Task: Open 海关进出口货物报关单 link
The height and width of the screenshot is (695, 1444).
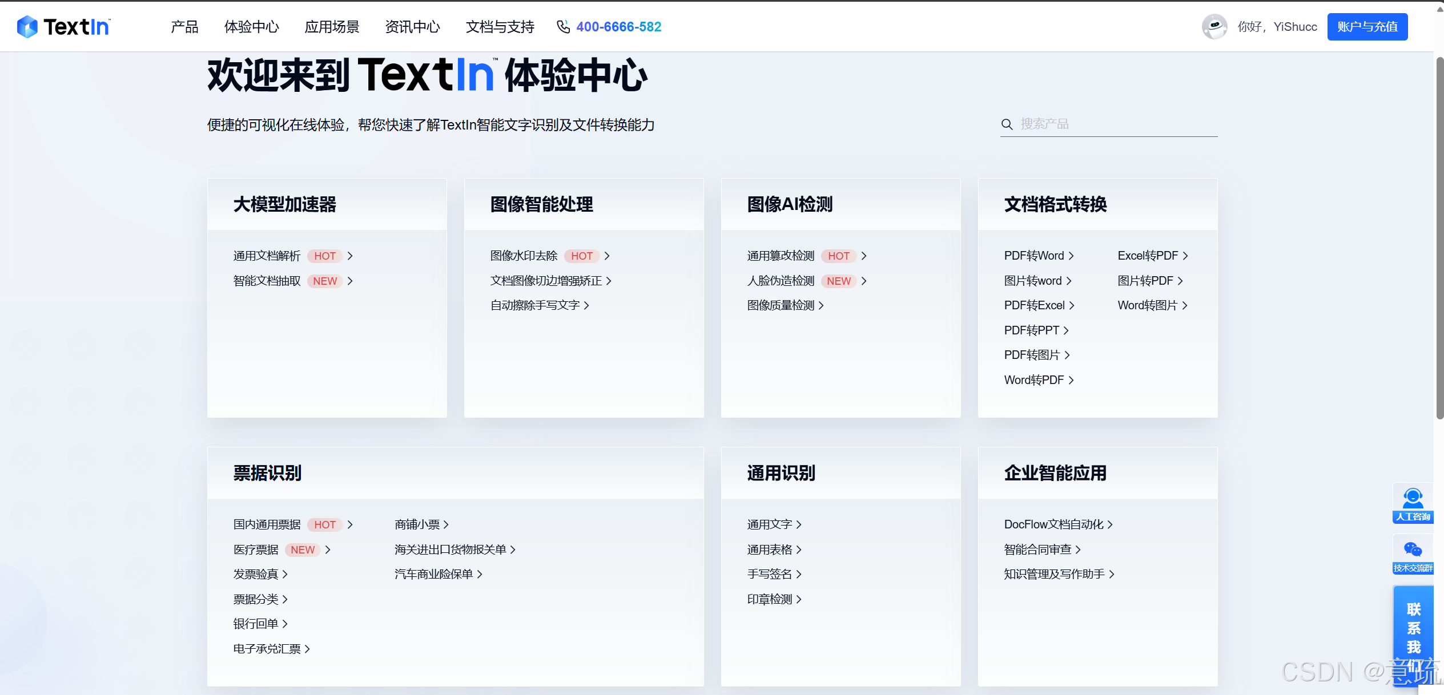Action: point(451,550)
